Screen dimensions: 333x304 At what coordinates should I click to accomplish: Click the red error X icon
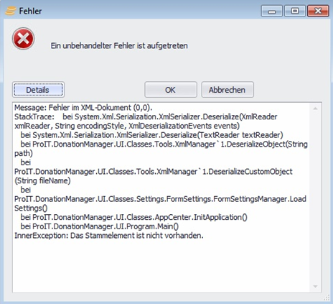tap(23, 39)
